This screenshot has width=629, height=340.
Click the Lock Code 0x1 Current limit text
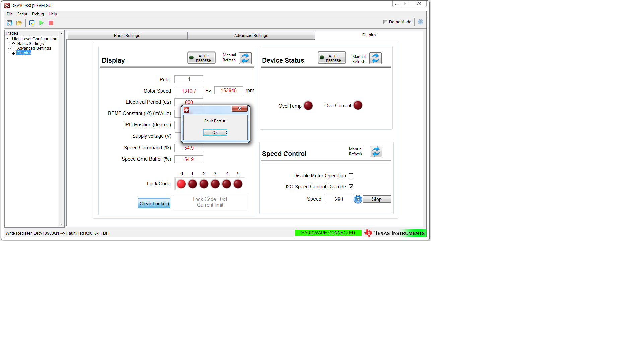pyautogui.click(x=210, y=202)
